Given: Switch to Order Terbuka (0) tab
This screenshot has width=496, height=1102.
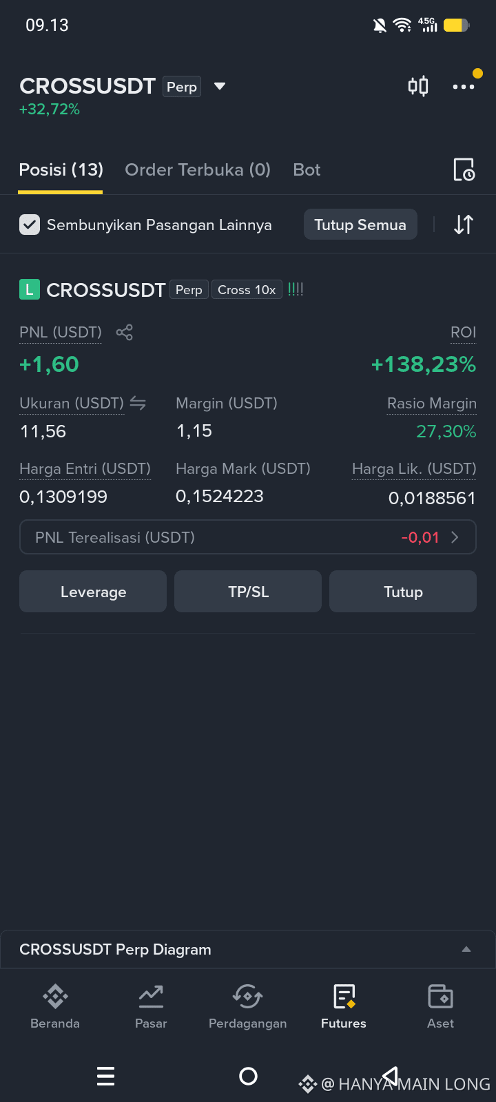Looking at the screenshot, I should point(198,169).
